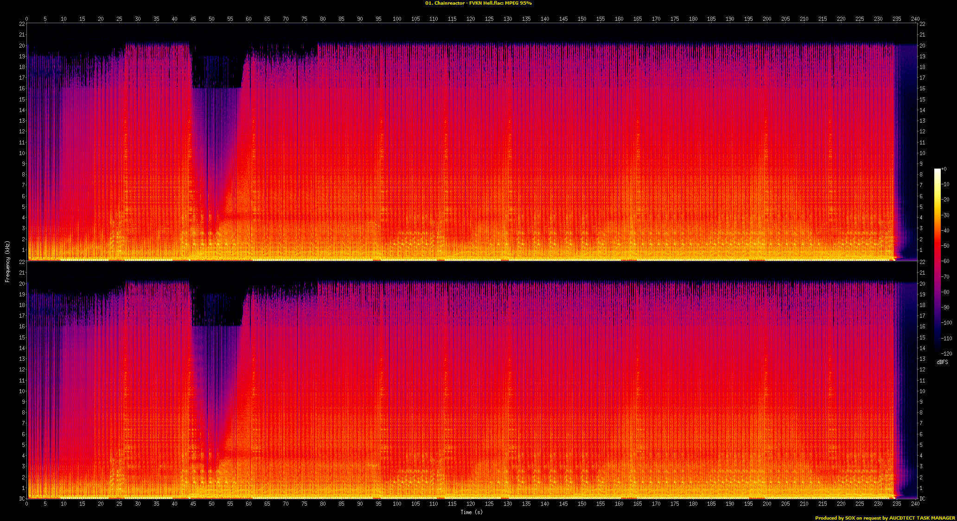
Task: Click the 'dBFS' label under the color scale
Action: pyautogui.click(x=942, y=362)
